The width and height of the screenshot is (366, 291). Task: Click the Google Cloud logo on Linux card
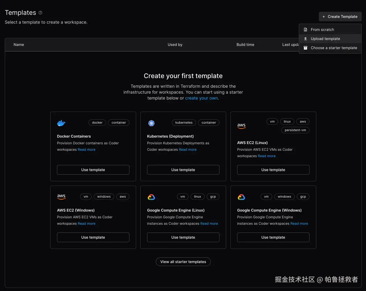(151, 197)
